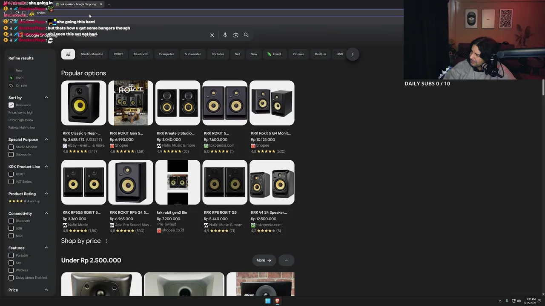This screenshot has width=545, height=306.
Task: Open the network tray icon
Action: coord(513,301)
